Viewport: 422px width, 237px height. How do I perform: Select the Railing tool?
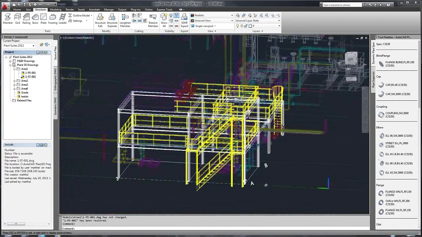click(x=26, y=19)
